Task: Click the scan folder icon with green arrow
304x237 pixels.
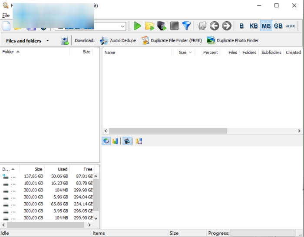Action: (149, 26)
